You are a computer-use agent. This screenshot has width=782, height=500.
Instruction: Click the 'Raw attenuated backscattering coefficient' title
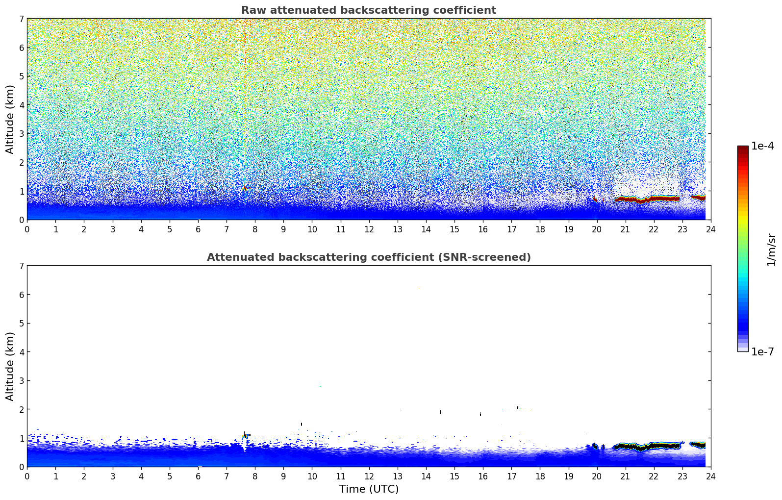pos(369,10)
